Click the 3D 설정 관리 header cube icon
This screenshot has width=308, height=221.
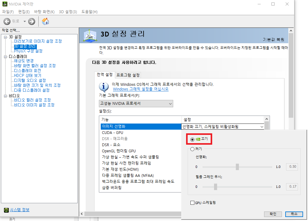click(x=90, y=35)
